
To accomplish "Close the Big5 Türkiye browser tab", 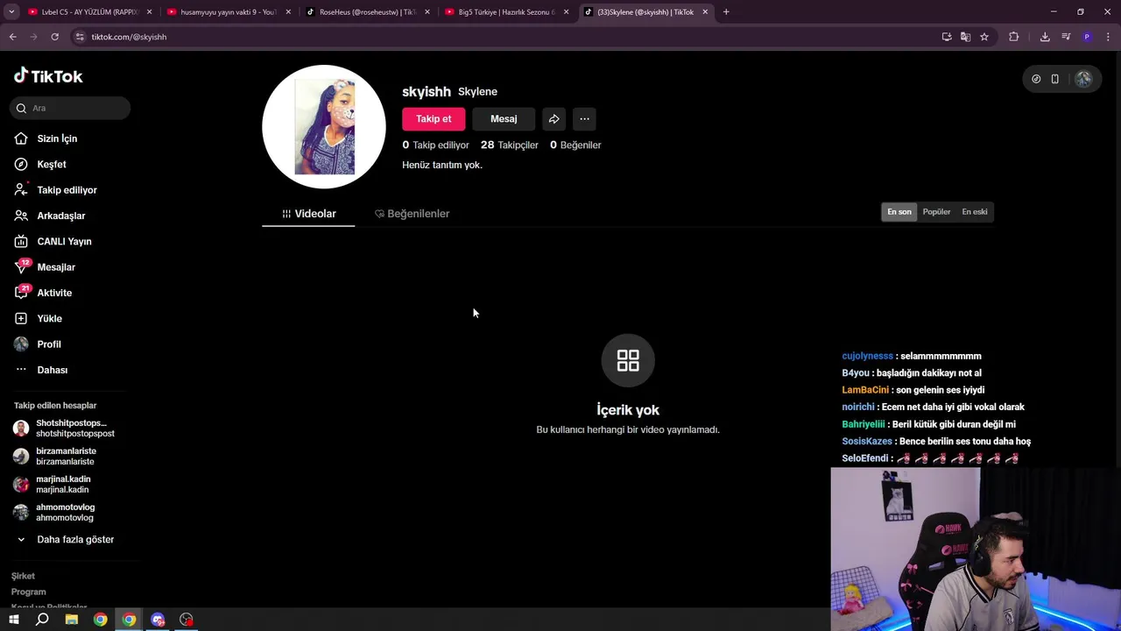I will [566, 12].
